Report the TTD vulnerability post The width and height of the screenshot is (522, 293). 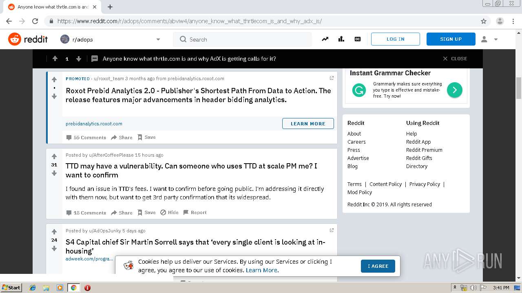pos(195,212)
